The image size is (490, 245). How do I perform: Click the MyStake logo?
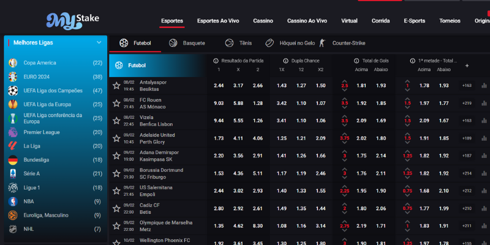click(x=72, y=21)
